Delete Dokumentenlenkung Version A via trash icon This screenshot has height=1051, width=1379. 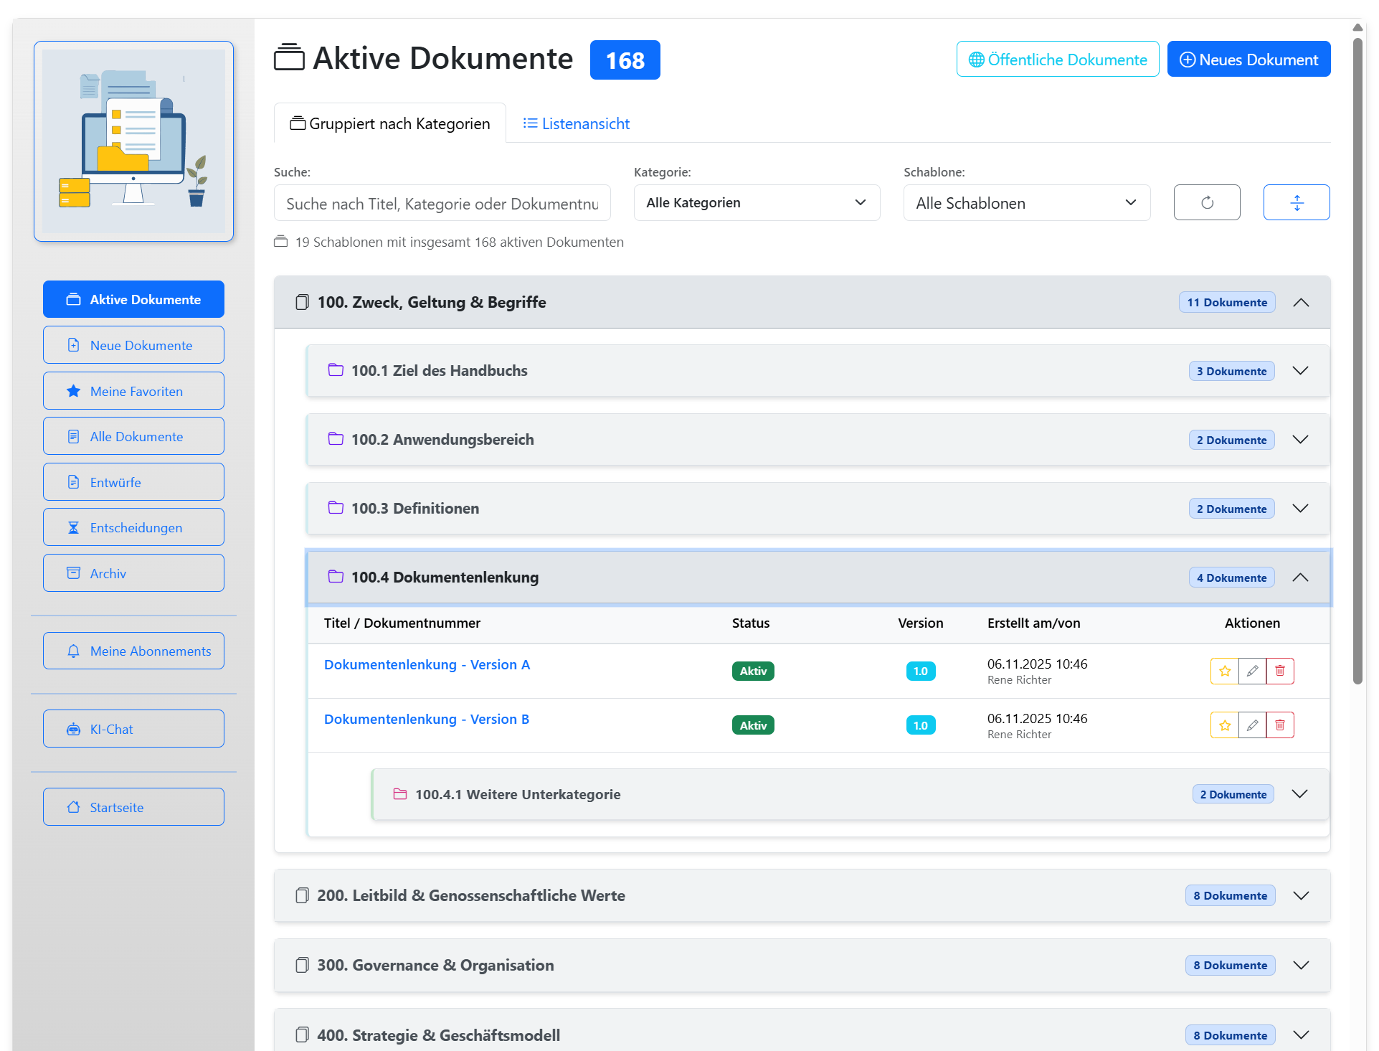tap(1280, 671)
